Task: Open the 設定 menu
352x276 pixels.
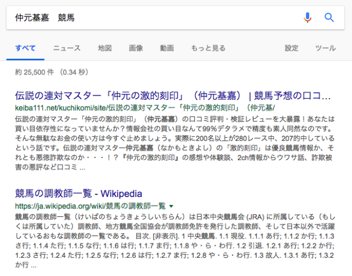Action: tap(291, 48)
